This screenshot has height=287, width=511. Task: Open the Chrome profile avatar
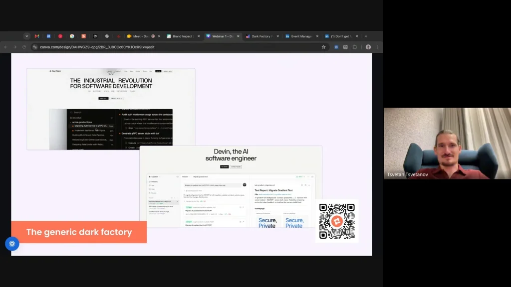click(368, 47)
